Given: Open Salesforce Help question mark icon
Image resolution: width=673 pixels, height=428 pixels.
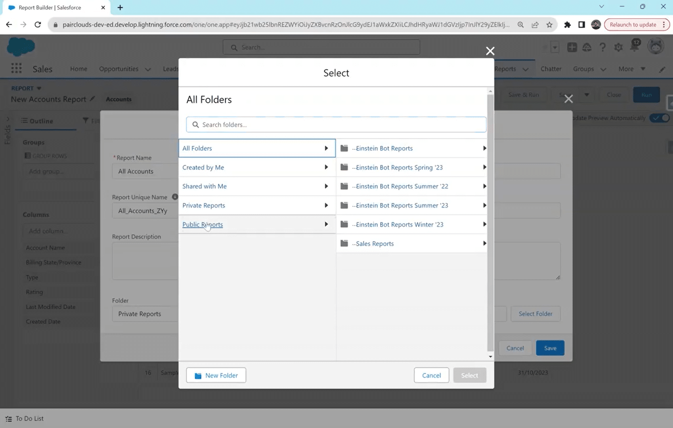Looking at the screenshot, I should pyautogui.click(x=602, y=47).
